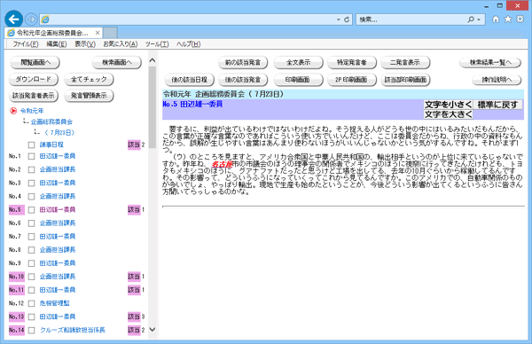Close the 令和元年企画総務委員会 tab

point(98,33)
